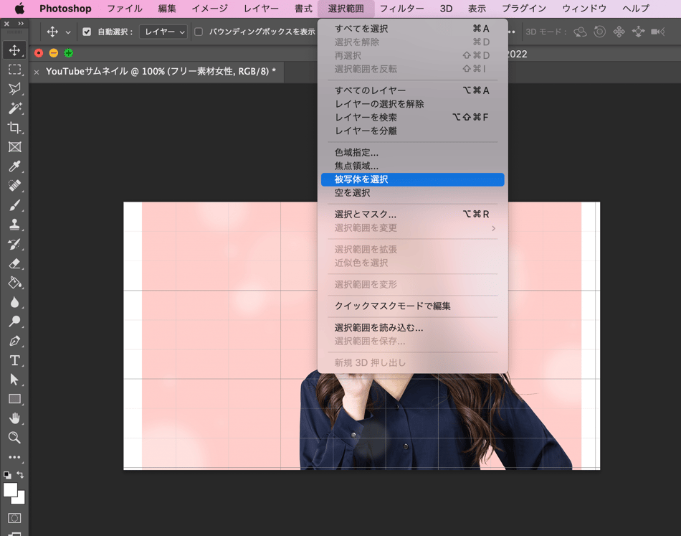Expand the Move tool preset picker arrow
Image resolution: width=681 pixels, height=536 pixels.
(68, 32)
